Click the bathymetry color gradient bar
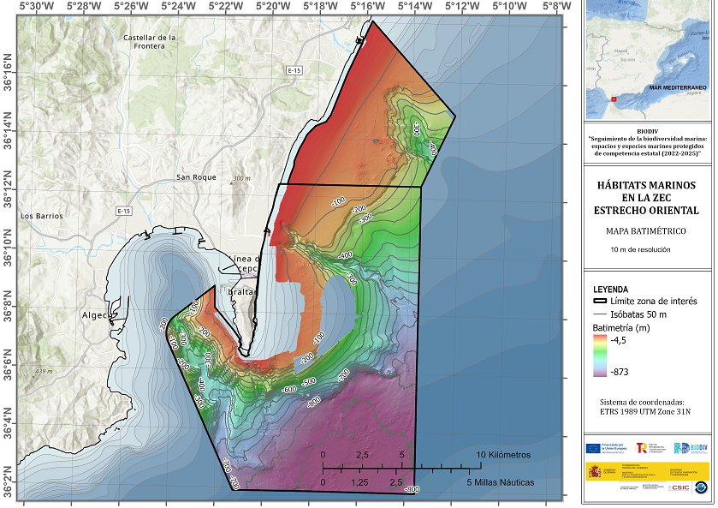Image resolution: width=718 pixels, height=508 pixels. pos(599,356)
